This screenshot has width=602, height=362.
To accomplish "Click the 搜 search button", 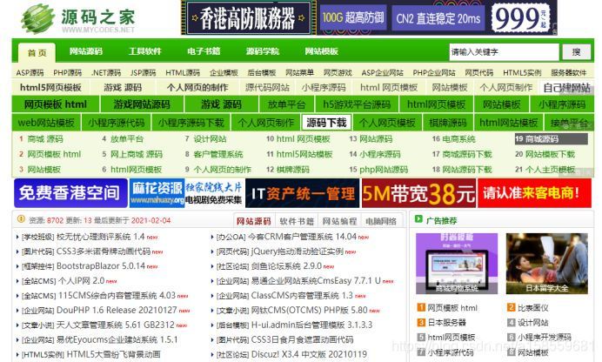I will point(576,52).
